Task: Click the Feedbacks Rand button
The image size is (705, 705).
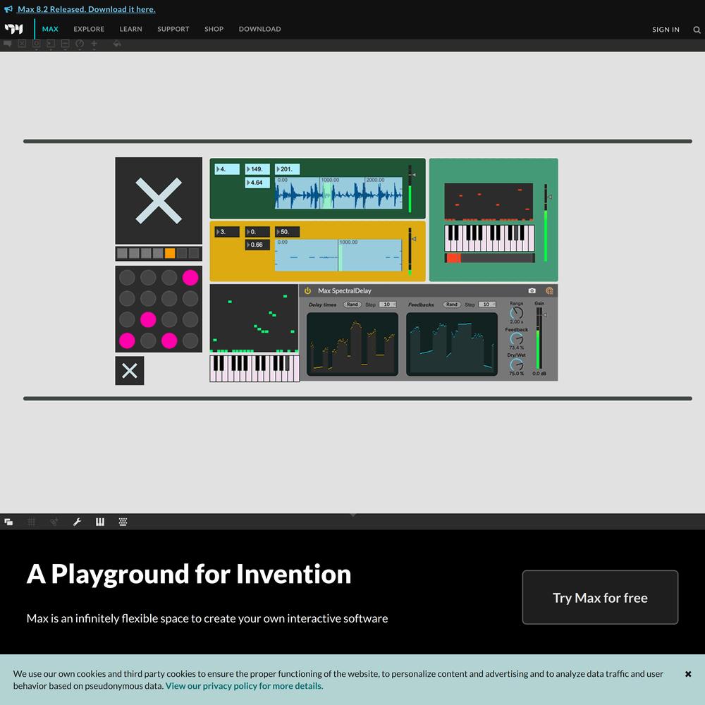Action: [451, 305]
